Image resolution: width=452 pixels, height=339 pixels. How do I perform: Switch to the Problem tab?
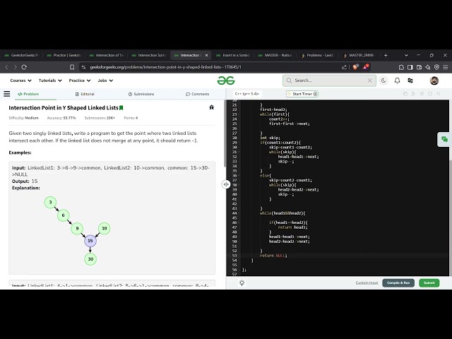[28, 94]
